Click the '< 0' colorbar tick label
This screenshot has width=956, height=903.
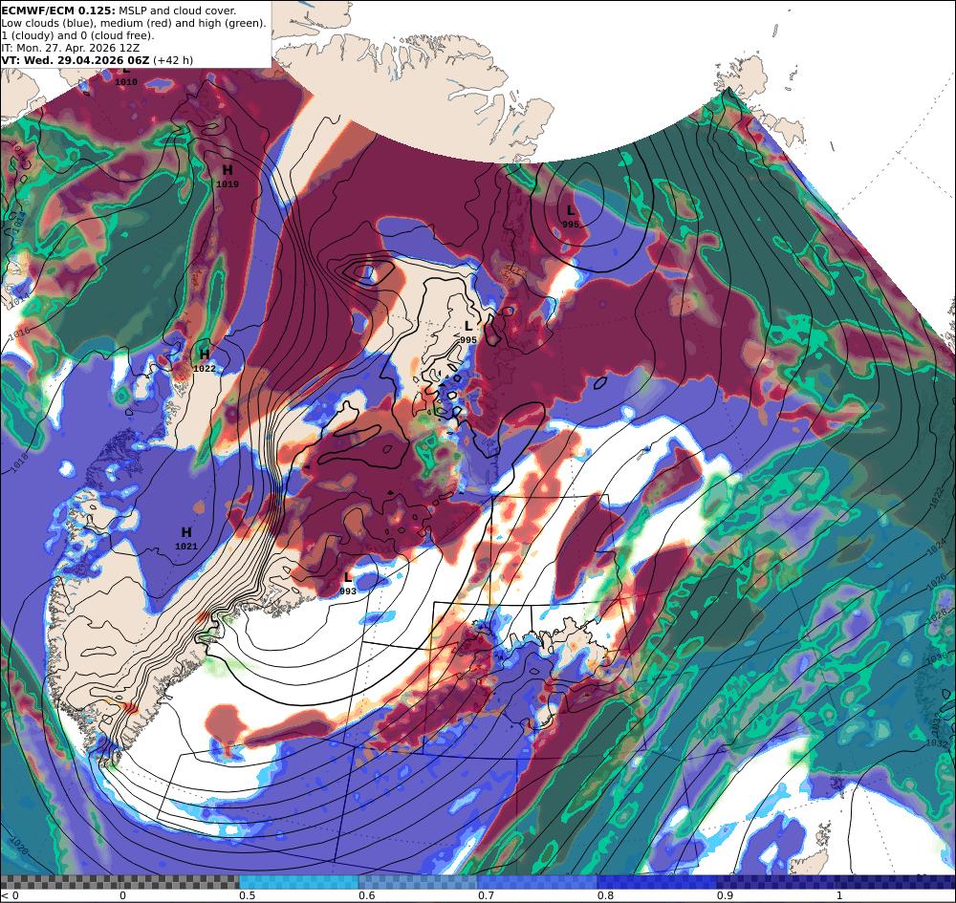[10, 895]
